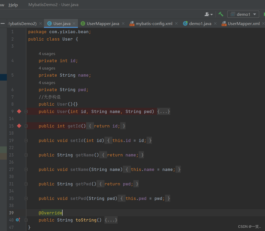This screenshot has height=231, width=265.
Task: Click the override gutter icon on line 40
Action: click(18, 220)
